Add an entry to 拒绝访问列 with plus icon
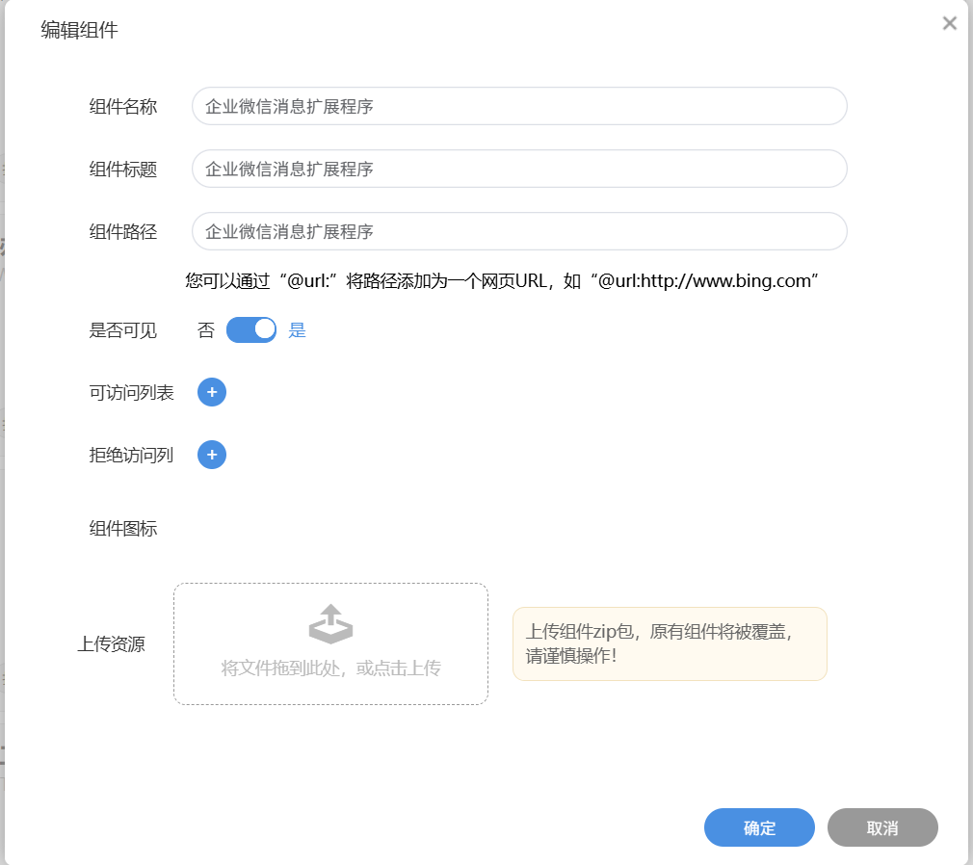 pyautogui.click(x=212, y=455)
